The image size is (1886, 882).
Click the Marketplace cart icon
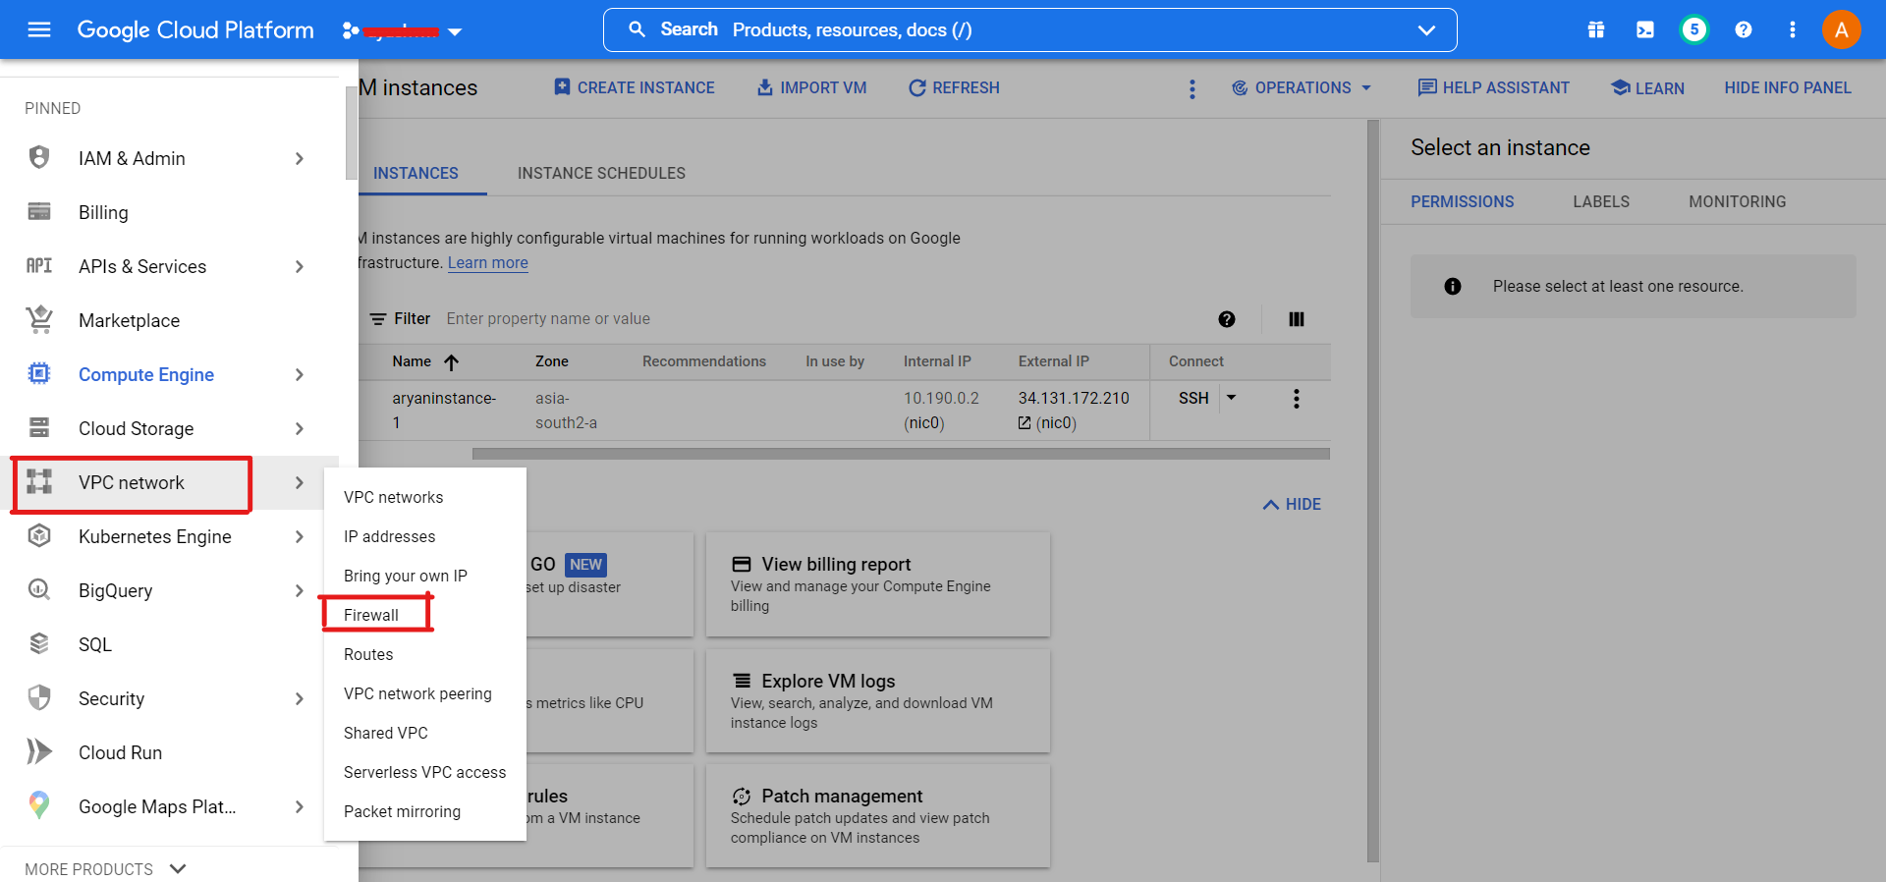point(39,319)
